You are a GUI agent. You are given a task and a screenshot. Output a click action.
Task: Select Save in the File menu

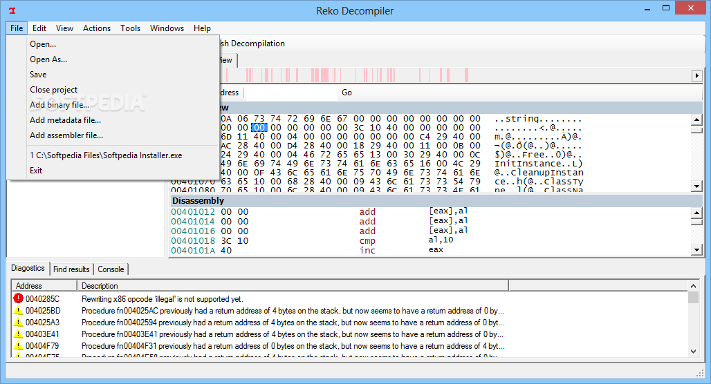[113, 75]
